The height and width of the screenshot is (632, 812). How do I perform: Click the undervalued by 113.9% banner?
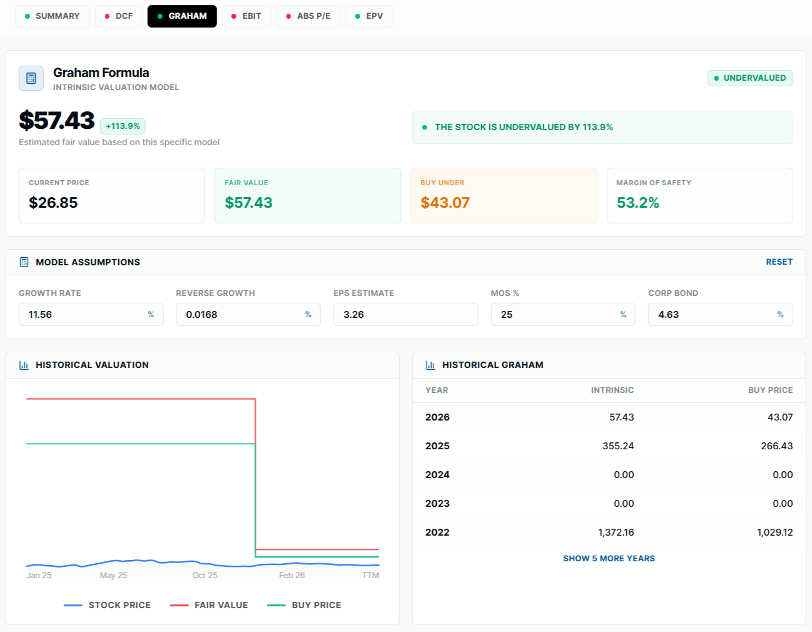click(x=602, y=127)
